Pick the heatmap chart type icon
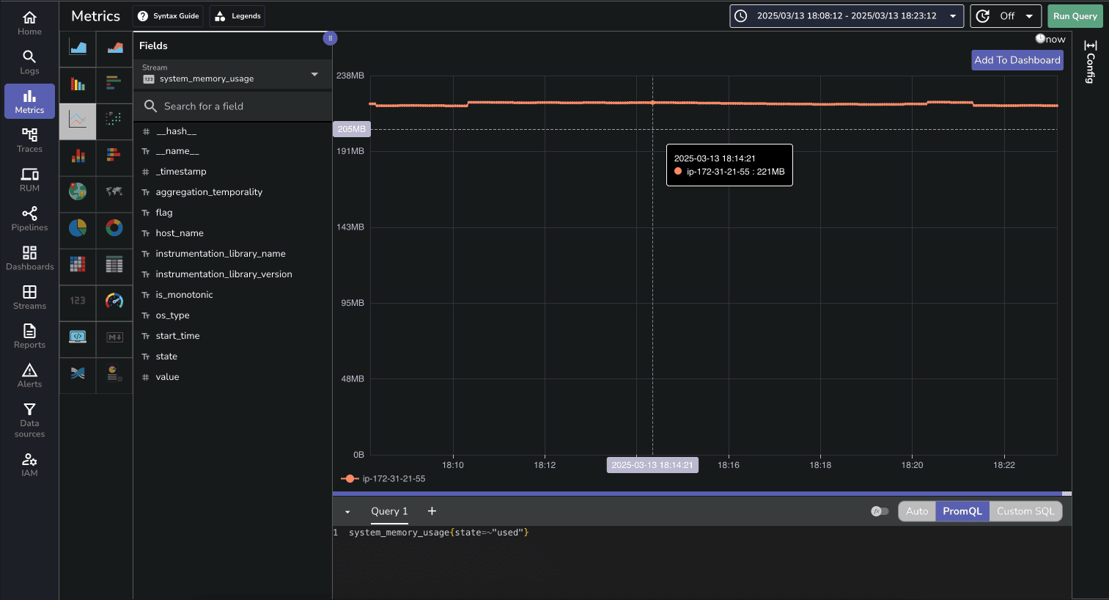This screenshot has width=1109, height=600. pos(78,264)
